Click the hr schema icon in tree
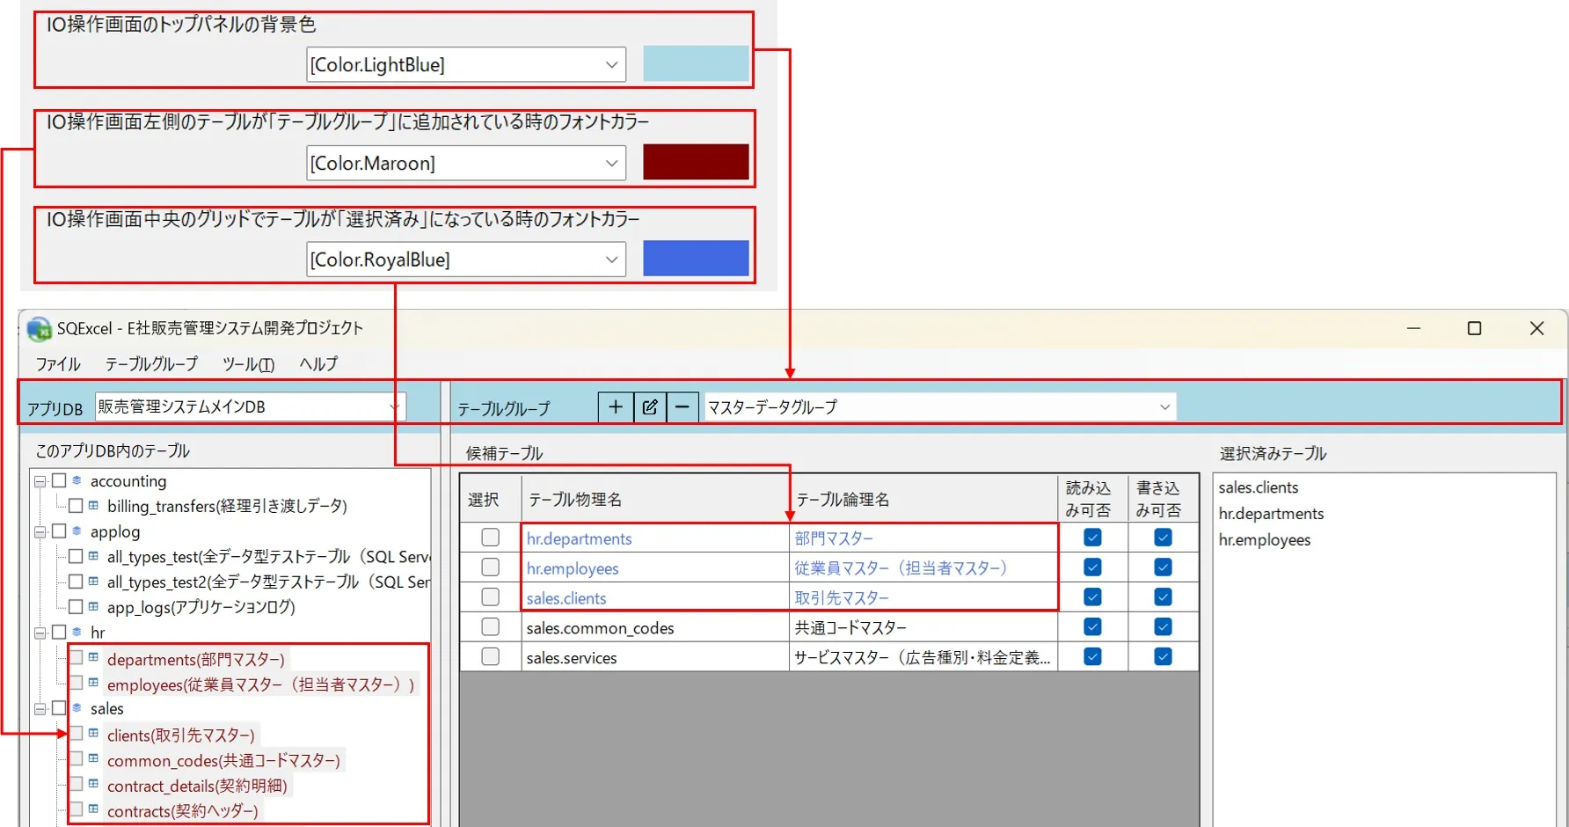Viewport: 1569px width, 827px height. (77, 632)
